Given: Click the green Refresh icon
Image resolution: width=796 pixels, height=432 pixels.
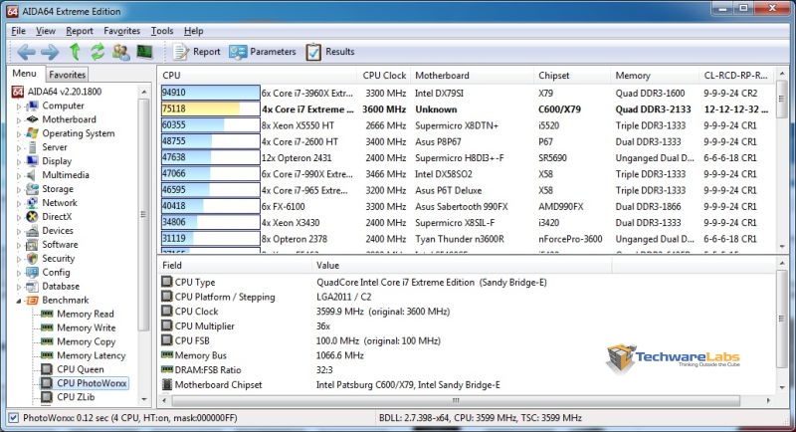Looking at the screenshot, I should 97,52.
